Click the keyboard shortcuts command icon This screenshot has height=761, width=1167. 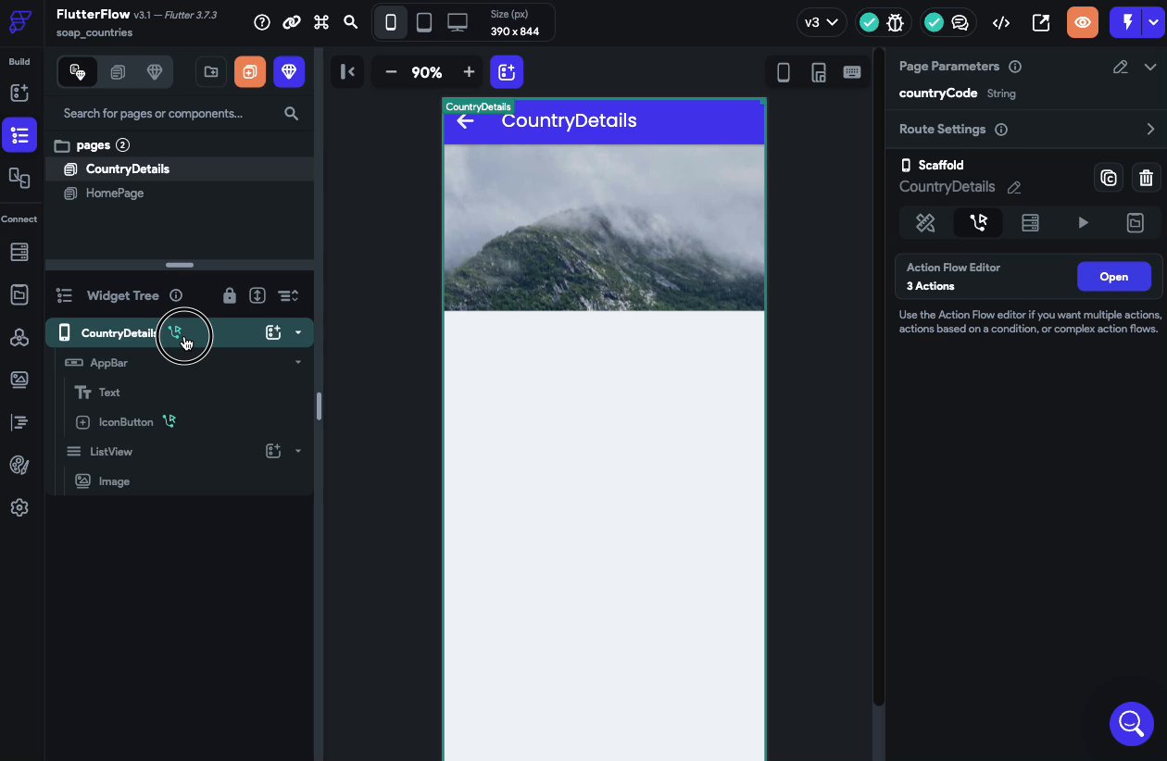coord(321,22)
